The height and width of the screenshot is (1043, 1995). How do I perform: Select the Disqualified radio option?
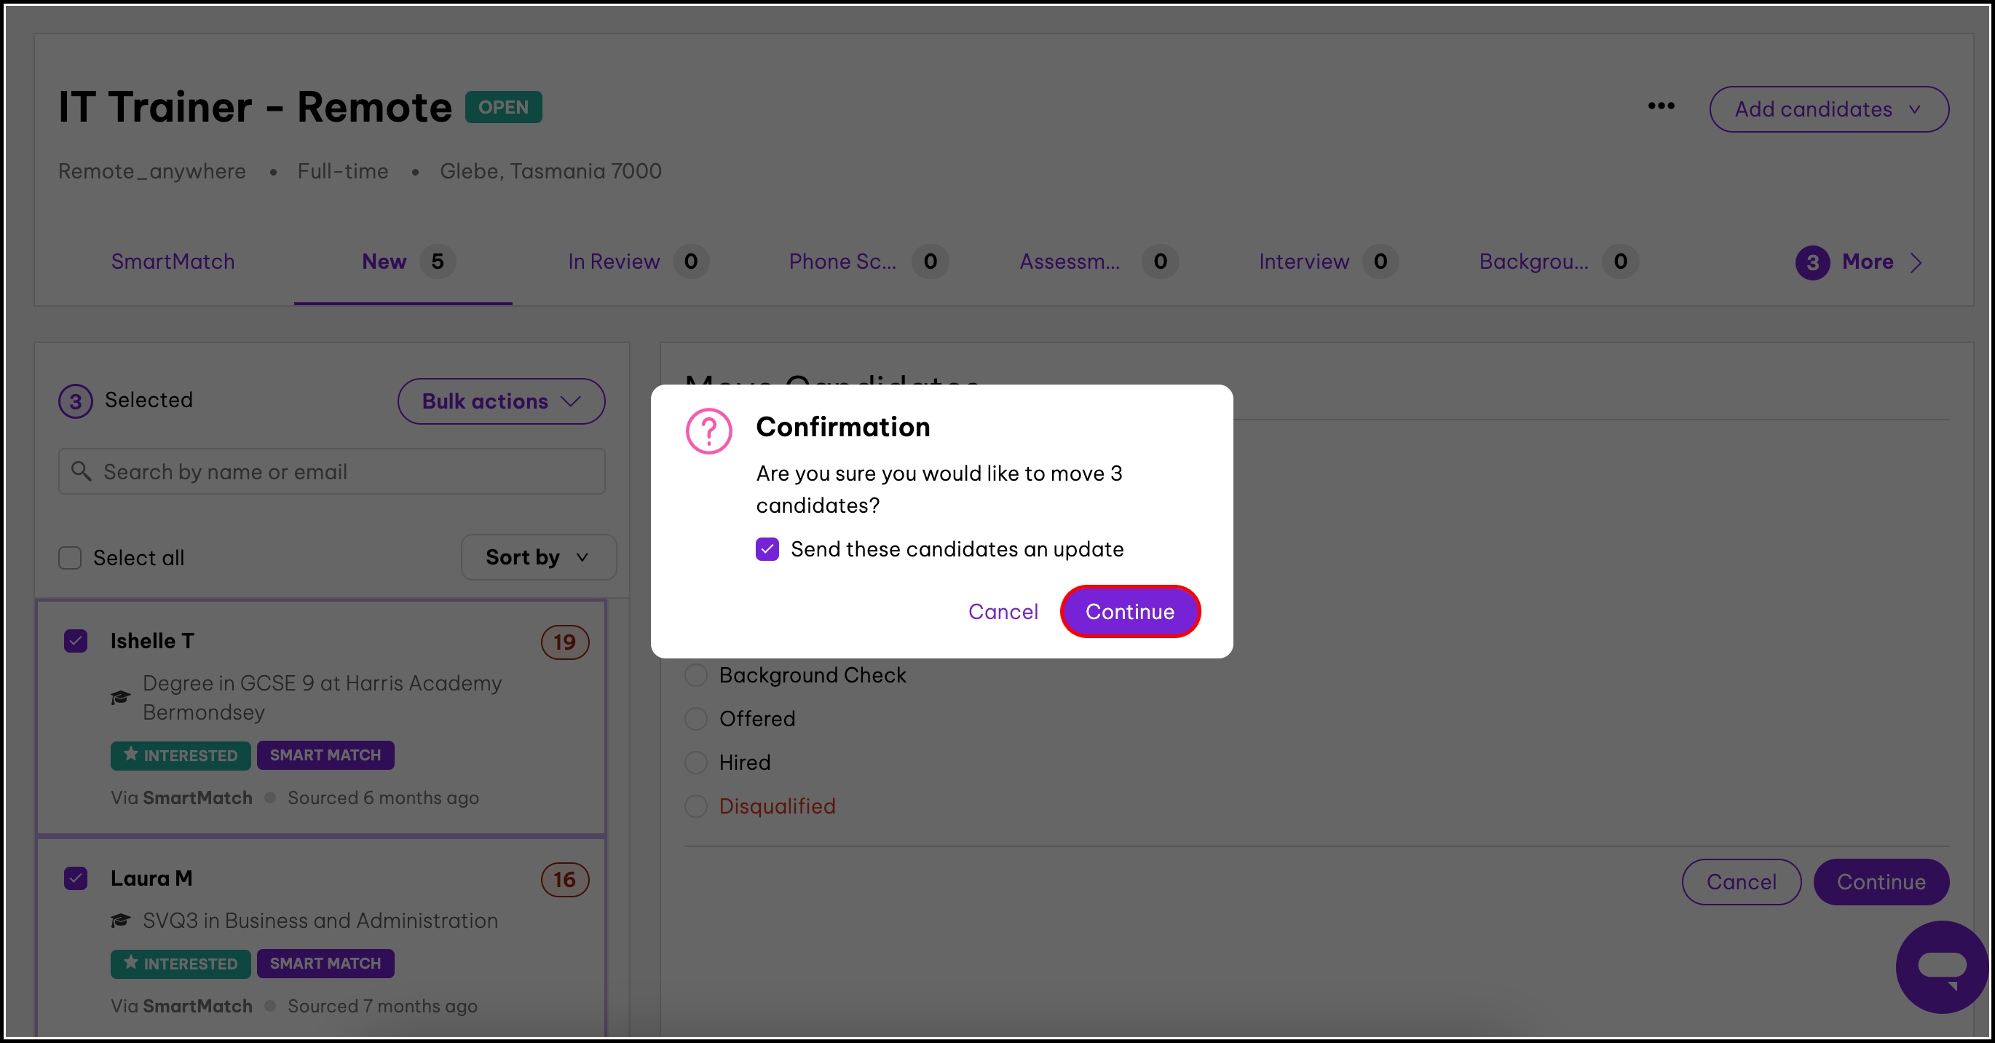pos(696,806)
